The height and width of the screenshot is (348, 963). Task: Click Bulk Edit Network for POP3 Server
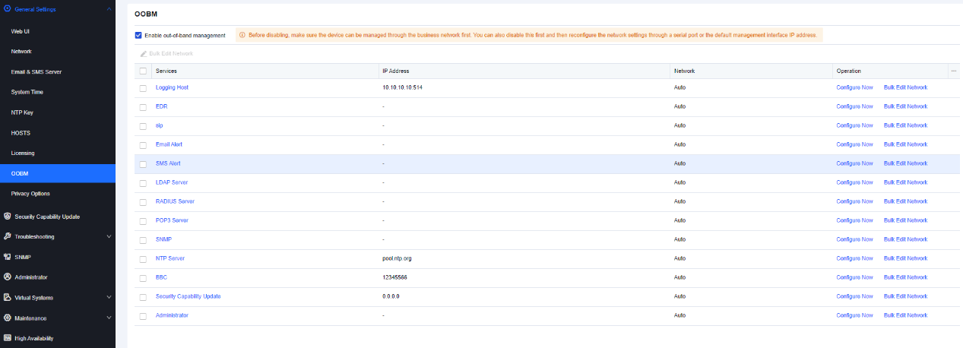click(905, 220)
